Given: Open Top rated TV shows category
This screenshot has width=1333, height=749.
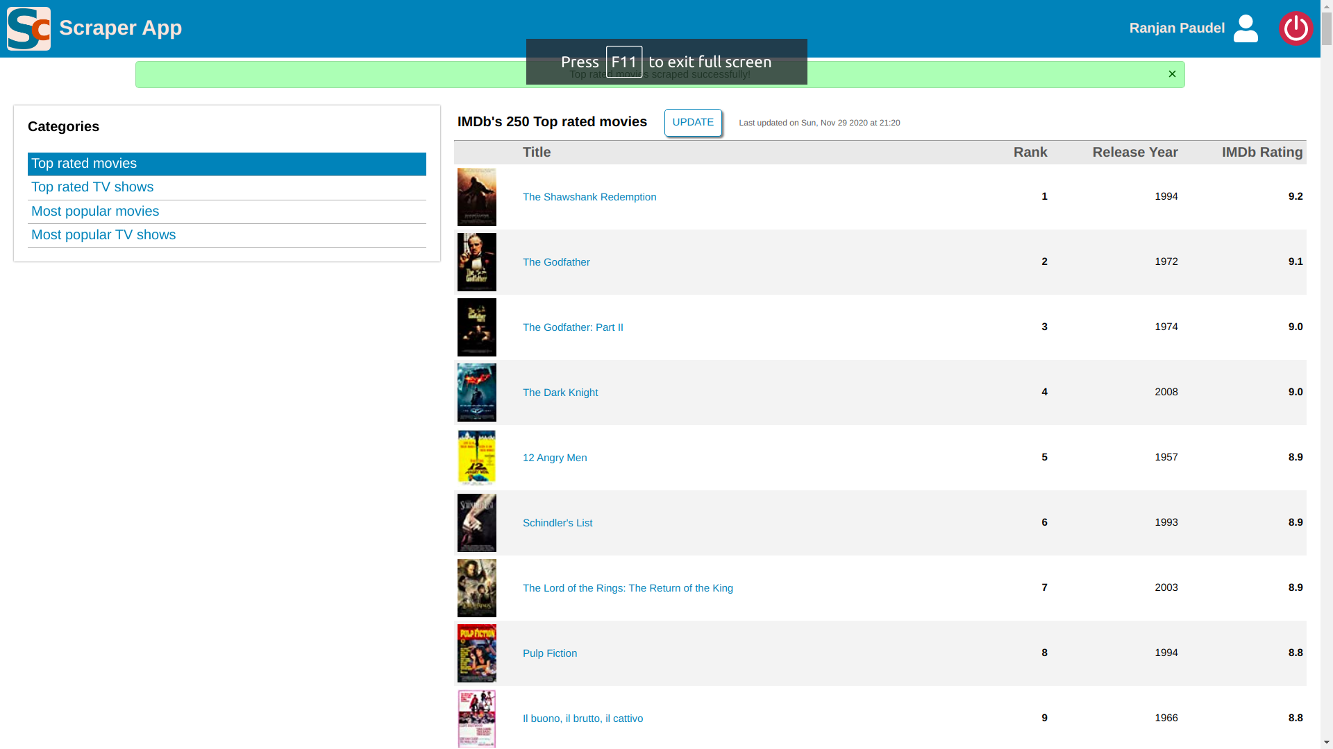Looking at the screenshot, I should click(92, 187).
